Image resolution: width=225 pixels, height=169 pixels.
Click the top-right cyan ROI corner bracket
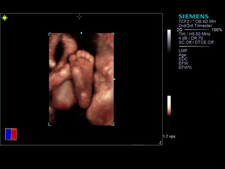(x=113, y=34)
